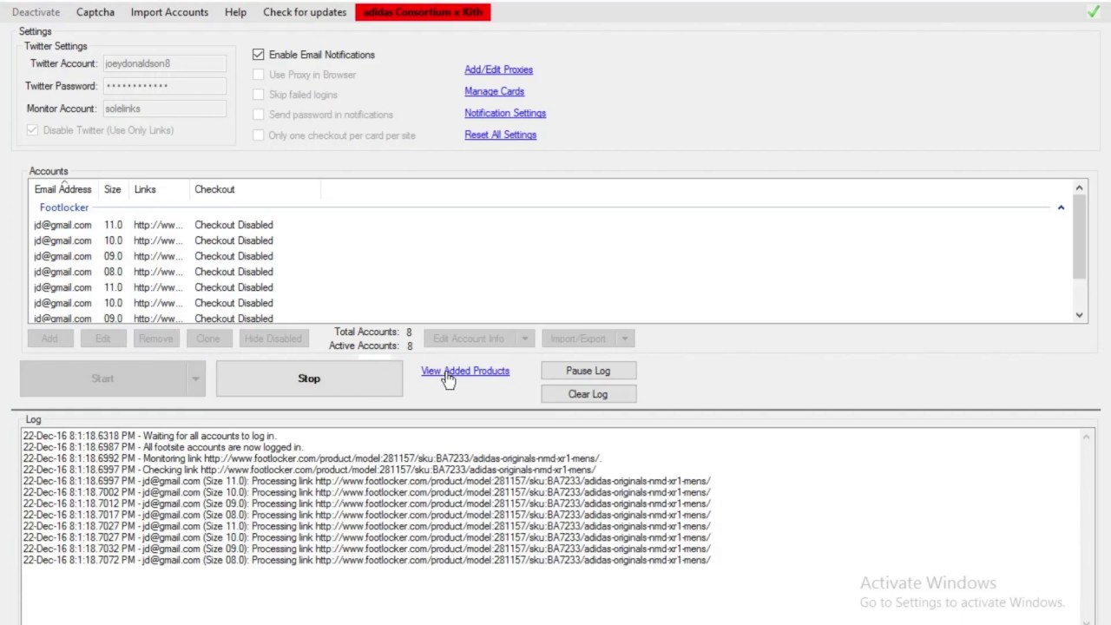Image resolution: width=1111 pixels, height=625 pixels.
Task: Click the Total Accounts value 8
Action: coord(409,332)
